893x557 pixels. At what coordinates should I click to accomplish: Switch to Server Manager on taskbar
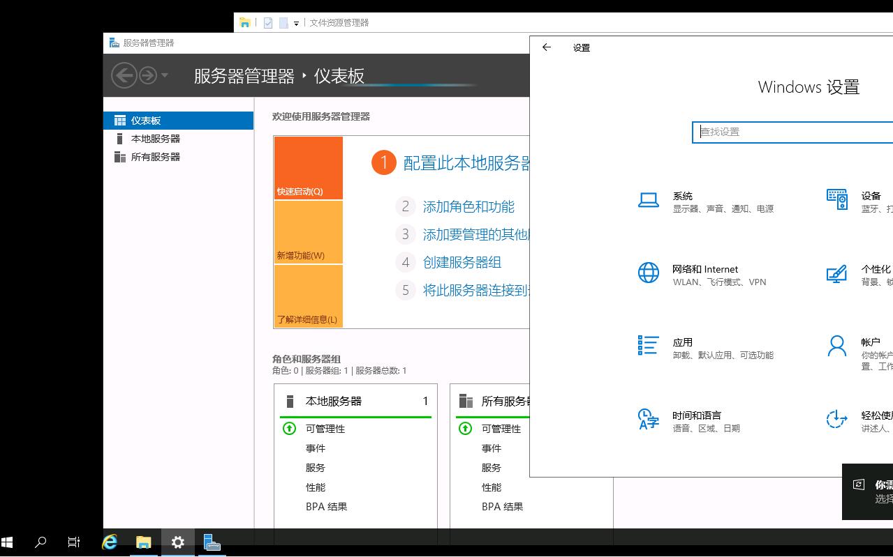tap(212, 542)
